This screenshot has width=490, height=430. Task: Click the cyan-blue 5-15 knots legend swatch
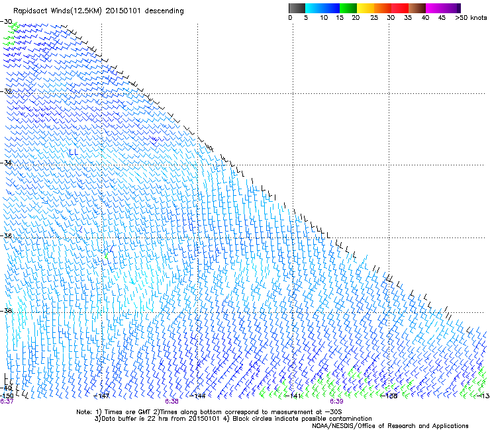pos(322,8)
